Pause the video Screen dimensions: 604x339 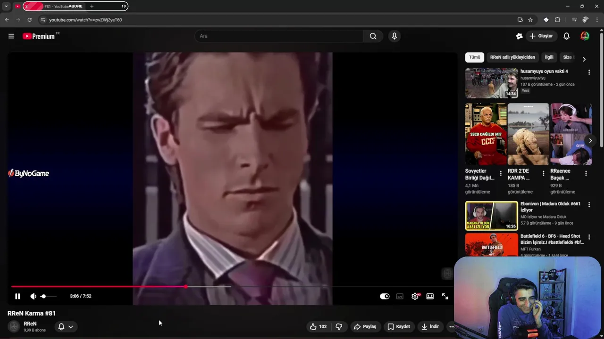[x=17, y=296]
